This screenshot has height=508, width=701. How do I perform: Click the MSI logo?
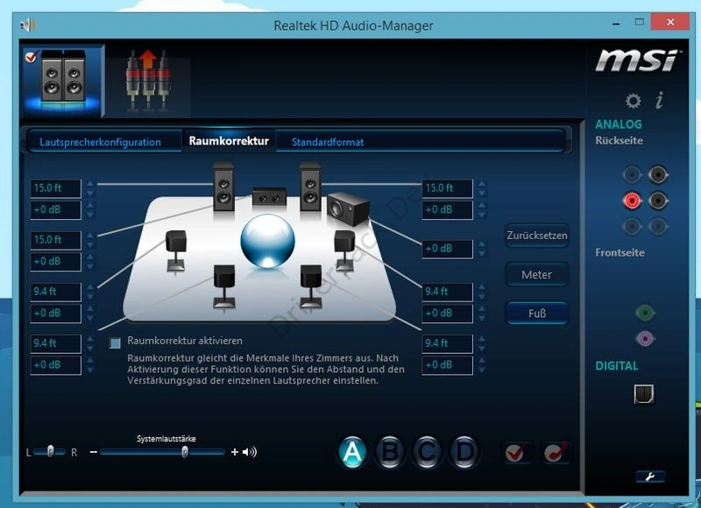pos(637,60)
